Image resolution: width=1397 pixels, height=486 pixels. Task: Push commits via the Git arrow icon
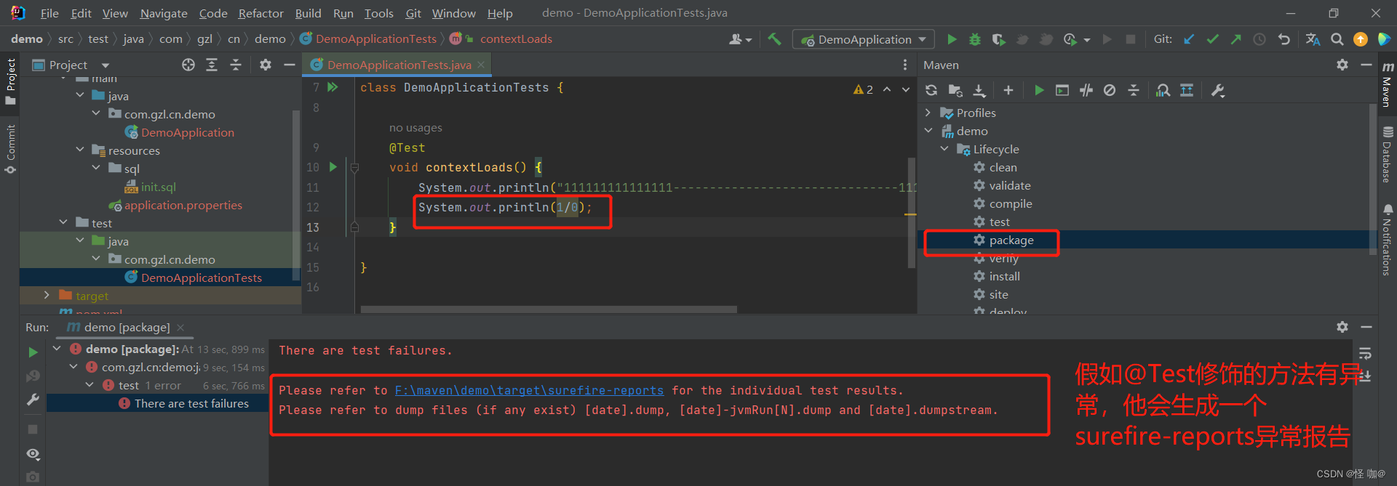[1235, 39]
